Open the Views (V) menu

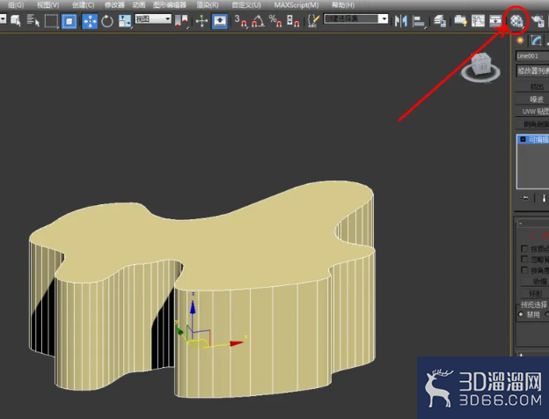pos(48,5)
